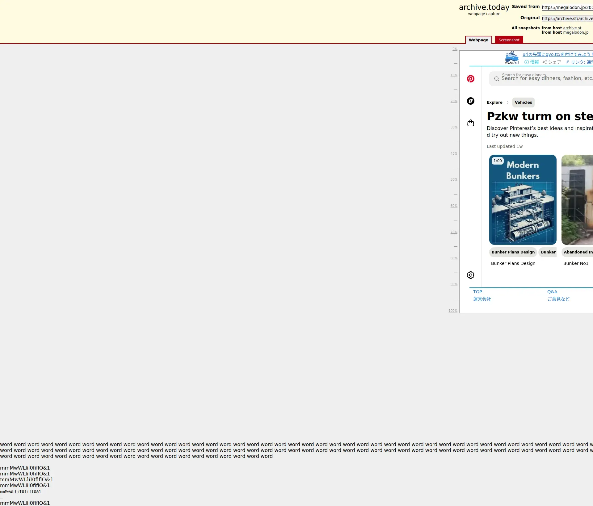Click the Bunker Plans Design tag
This screenshot has width=593, height=506.
(513, 252)
